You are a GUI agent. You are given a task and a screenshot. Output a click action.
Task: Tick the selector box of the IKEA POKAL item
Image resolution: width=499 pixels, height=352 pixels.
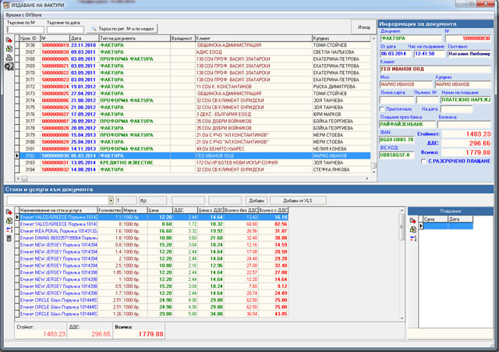point(17,231)
